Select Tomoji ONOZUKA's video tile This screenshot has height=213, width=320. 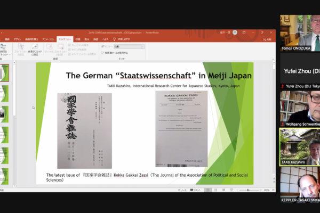300,33
